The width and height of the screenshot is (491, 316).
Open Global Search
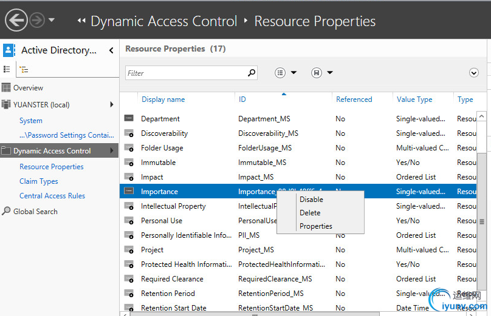pyautogui.click(x=35, y=212)
